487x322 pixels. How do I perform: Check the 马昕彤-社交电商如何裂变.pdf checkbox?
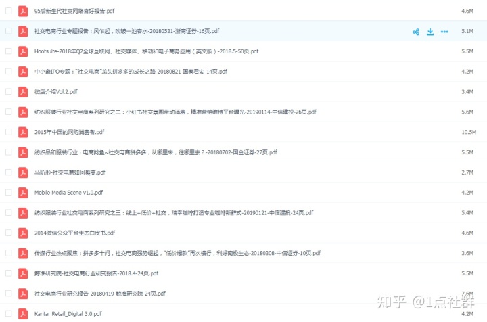(8, 172)
